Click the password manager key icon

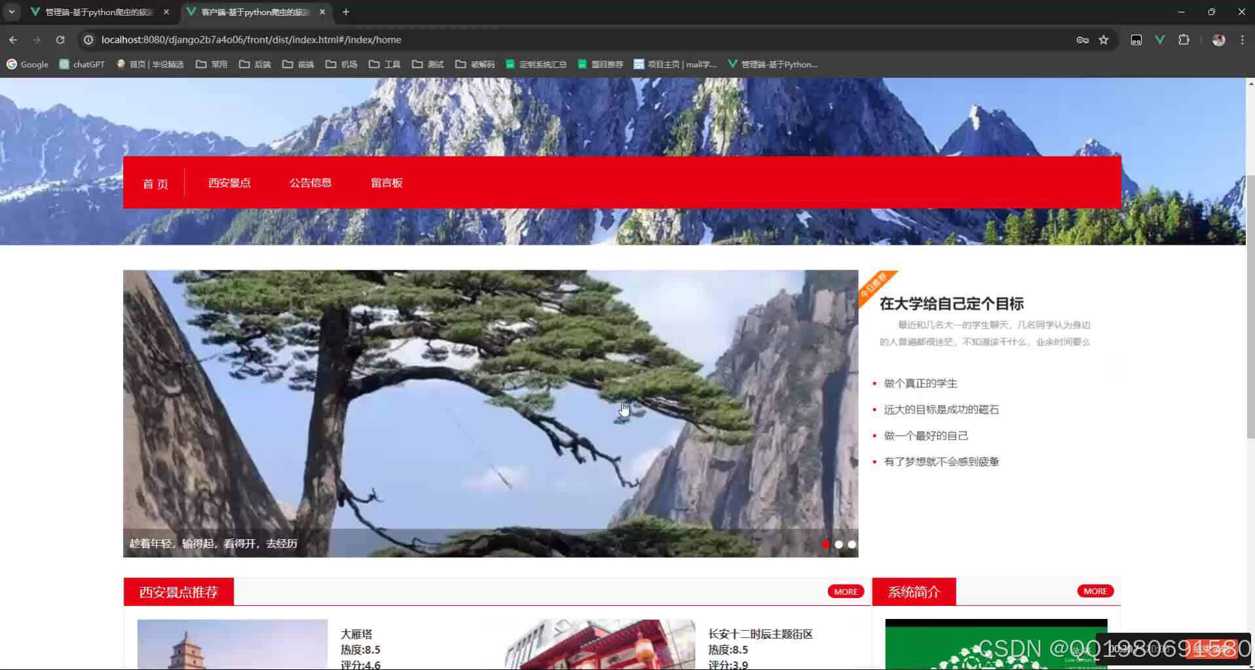[x=1082, y=39]
